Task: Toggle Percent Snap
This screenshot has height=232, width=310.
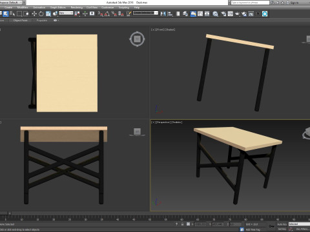Action: 114,14
